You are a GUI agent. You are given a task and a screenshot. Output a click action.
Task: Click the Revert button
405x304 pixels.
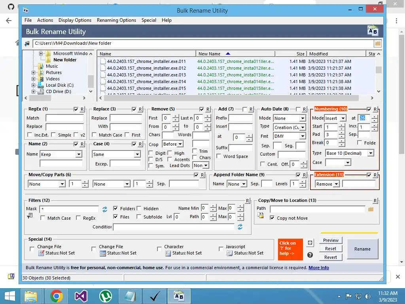[331, 257]
